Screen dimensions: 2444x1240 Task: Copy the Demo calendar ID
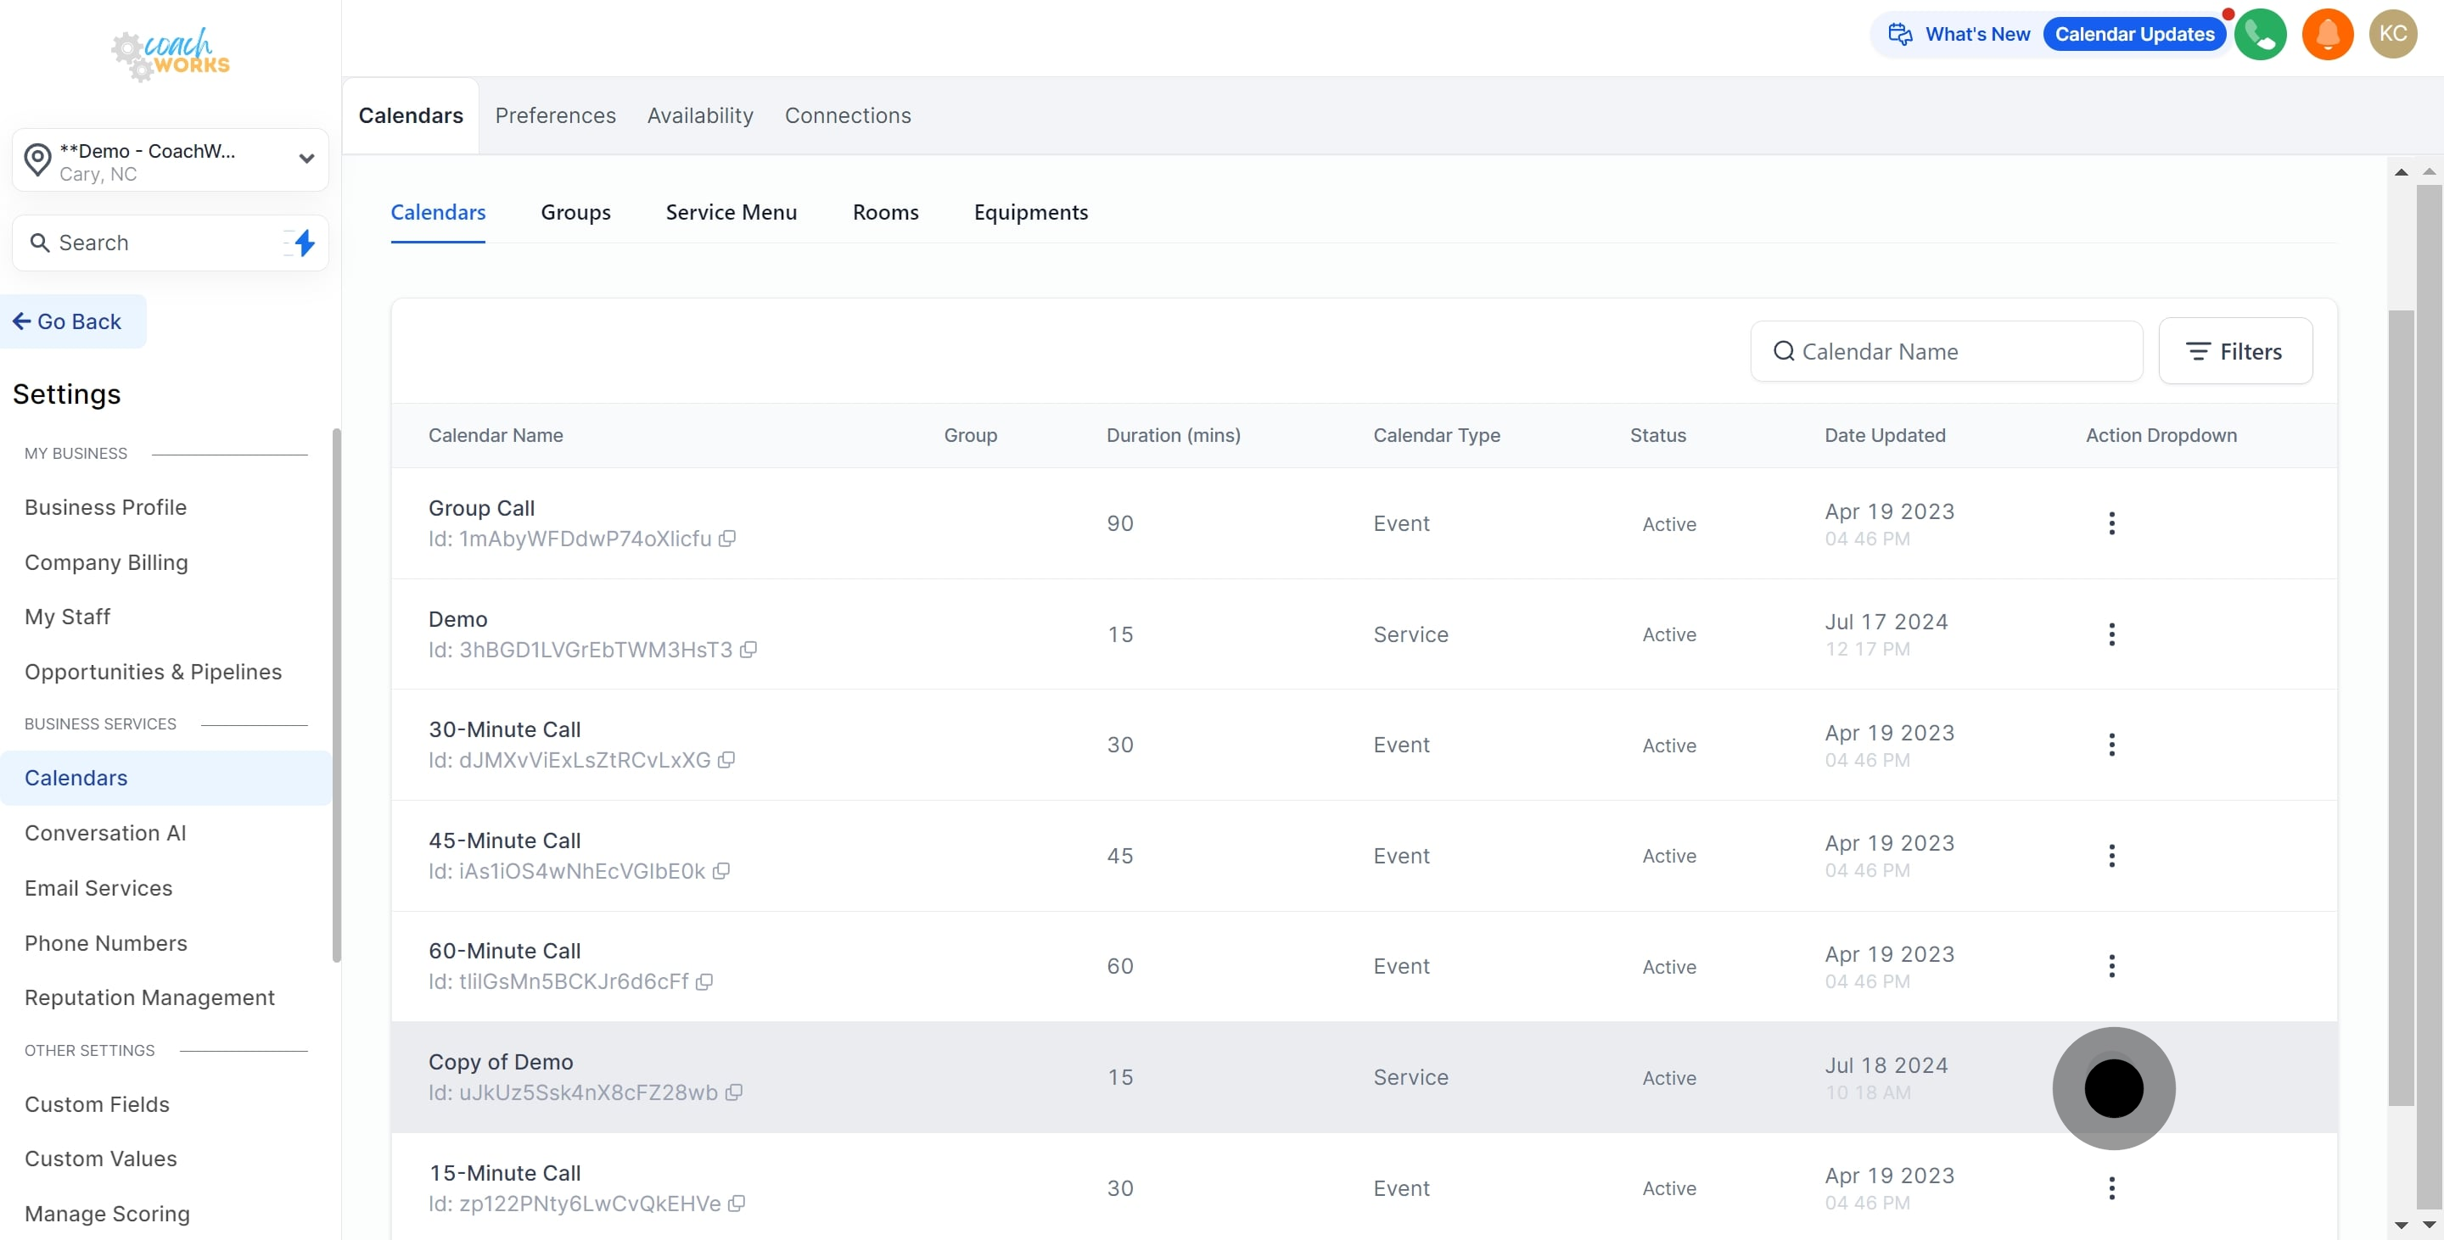pyautogui.click(x=748, y=650)
